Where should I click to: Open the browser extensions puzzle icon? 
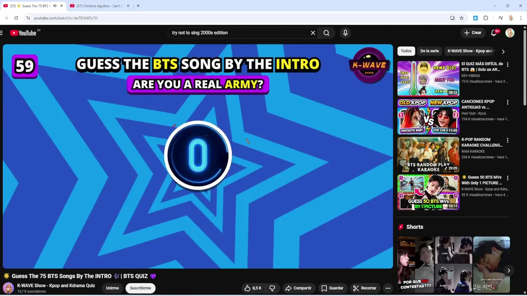click(486, 18)
